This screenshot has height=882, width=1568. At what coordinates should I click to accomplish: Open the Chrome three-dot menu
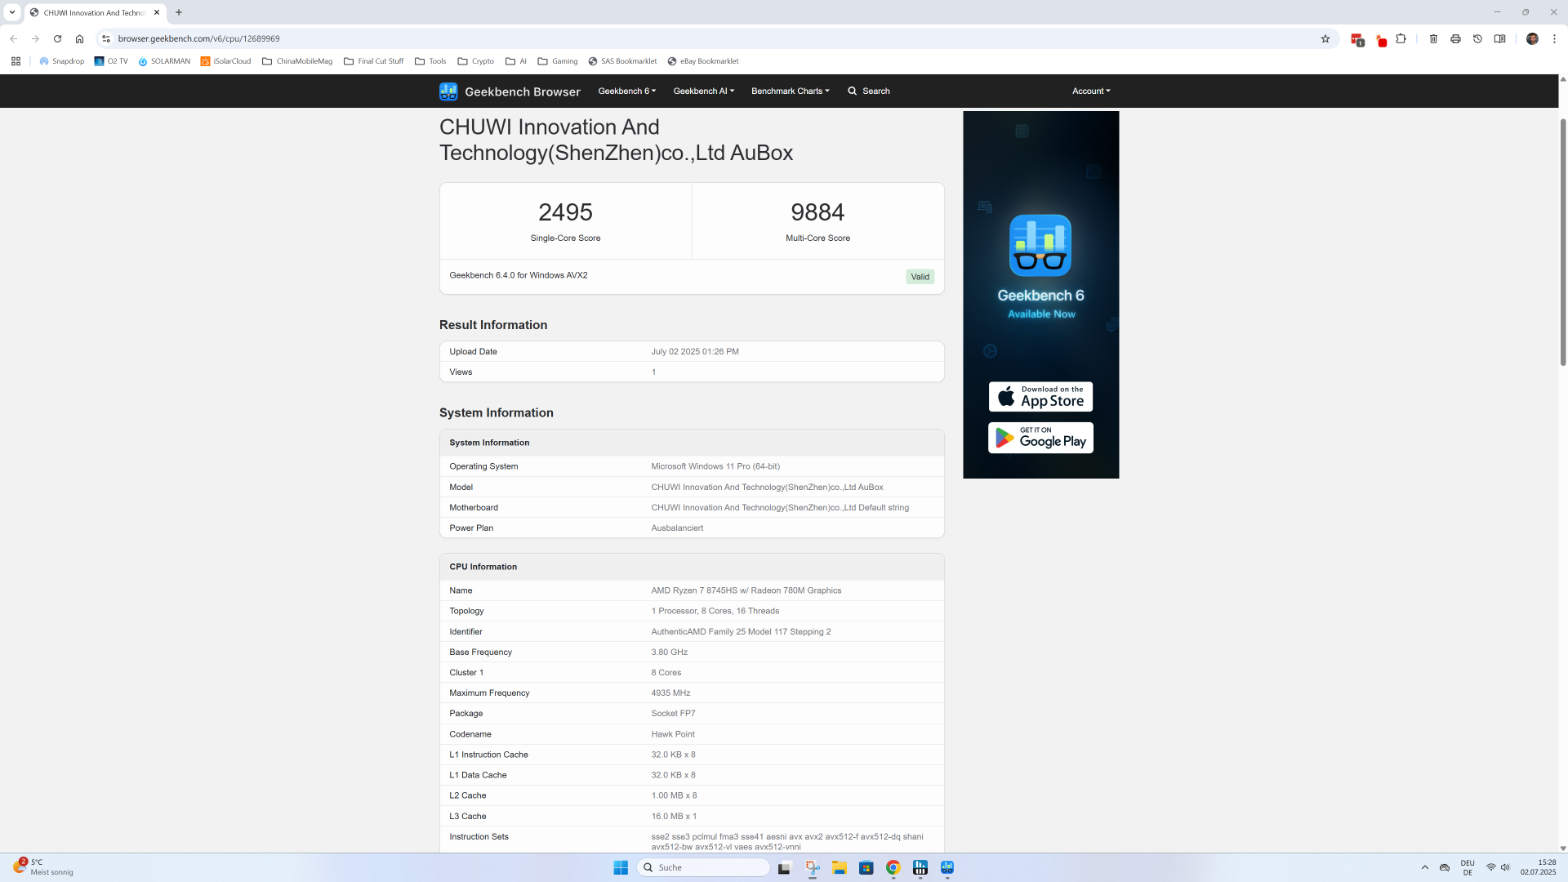pos(1554,38)
